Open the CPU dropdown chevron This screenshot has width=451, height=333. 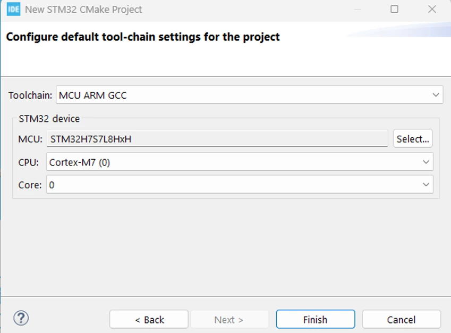426,162
